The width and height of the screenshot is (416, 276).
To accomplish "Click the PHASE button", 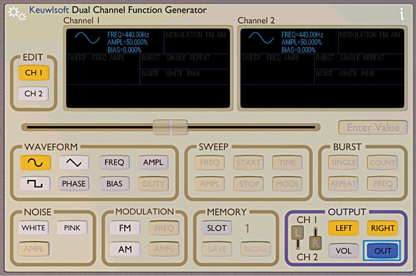I will [74, 184].
